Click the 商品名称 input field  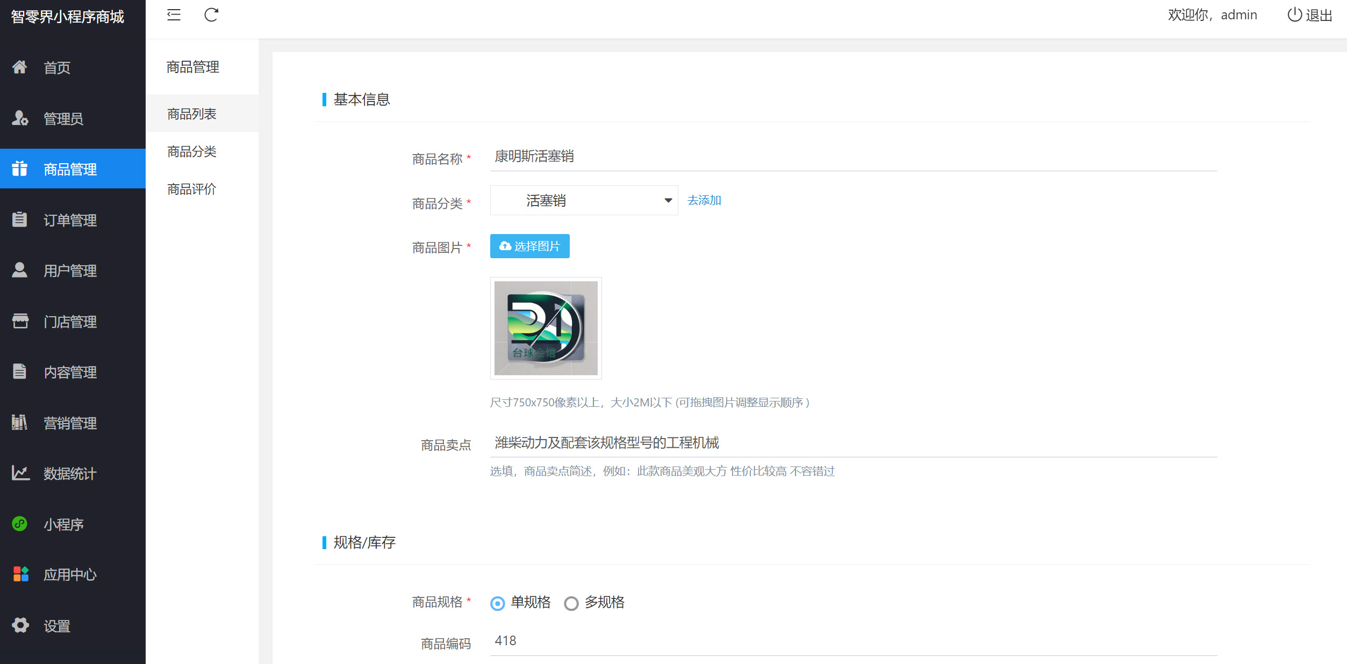click(x=852, y=157)
